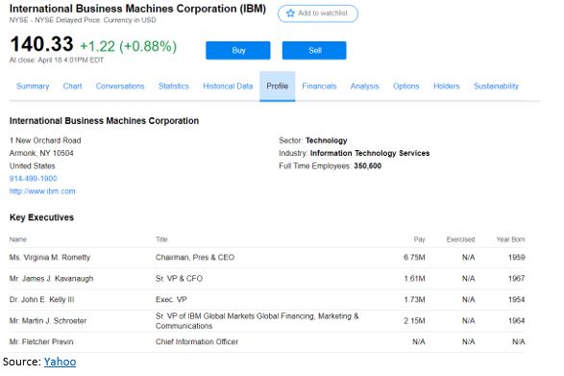Click year born 1954

[x=517, y=300]
